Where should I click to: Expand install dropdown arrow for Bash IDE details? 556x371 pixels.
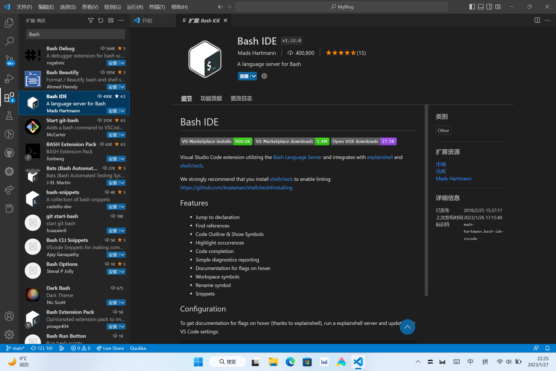[254, 76]
